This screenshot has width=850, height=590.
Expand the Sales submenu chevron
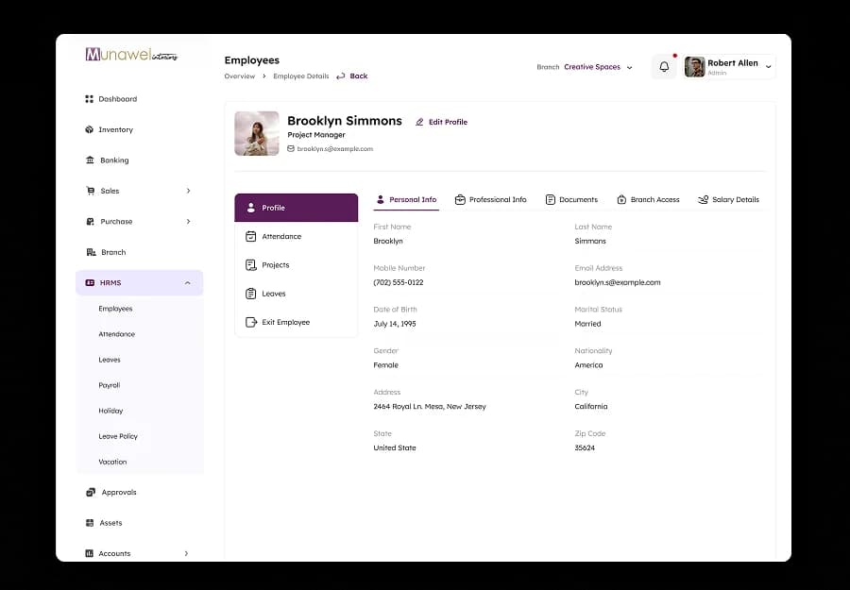pyautogui.click(x=188, y=191)
